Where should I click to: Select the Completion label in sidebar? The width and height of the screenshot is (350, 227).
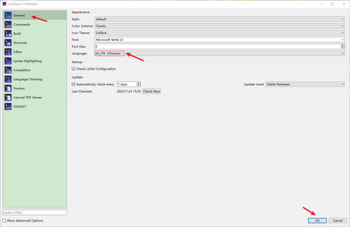pos(22,70)
